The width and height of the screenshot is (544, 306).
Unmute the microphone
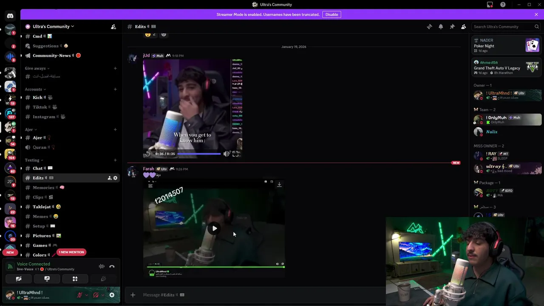[79, 295]
